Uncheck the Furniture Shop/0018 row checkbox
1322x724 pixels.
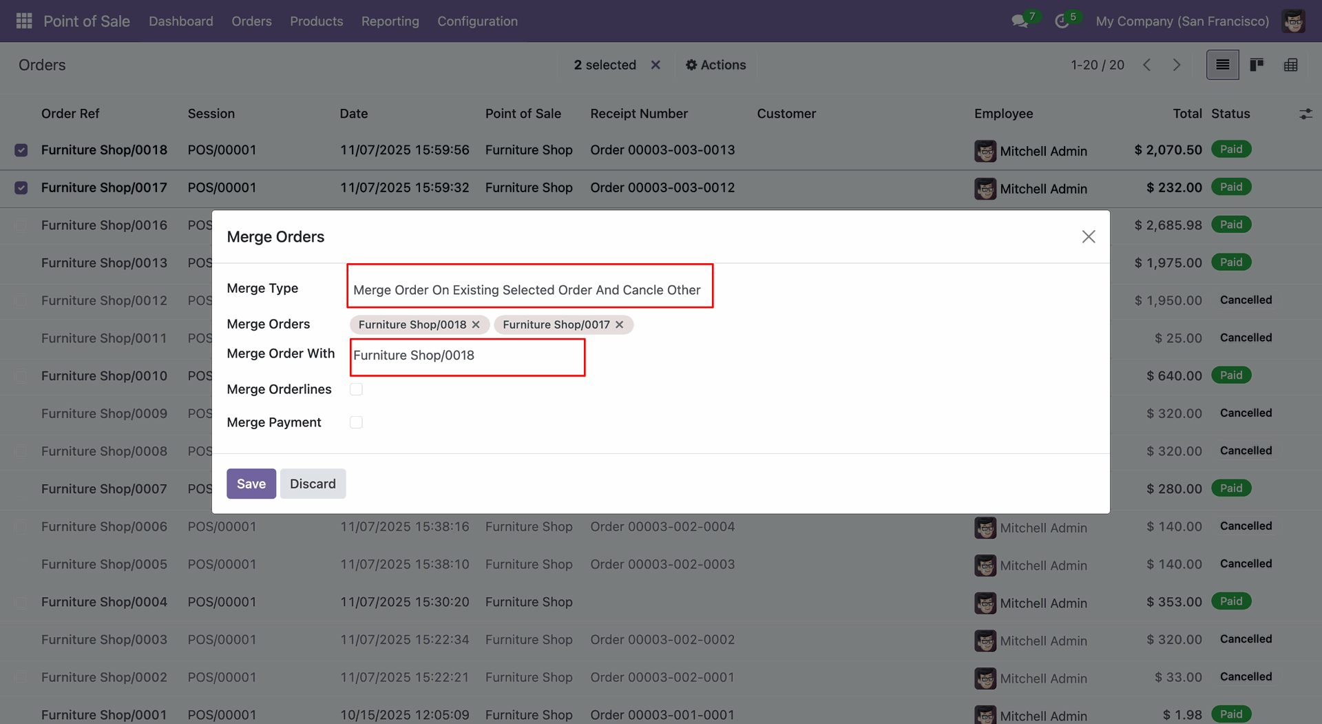pyautogui.click(x=21, y=150)
